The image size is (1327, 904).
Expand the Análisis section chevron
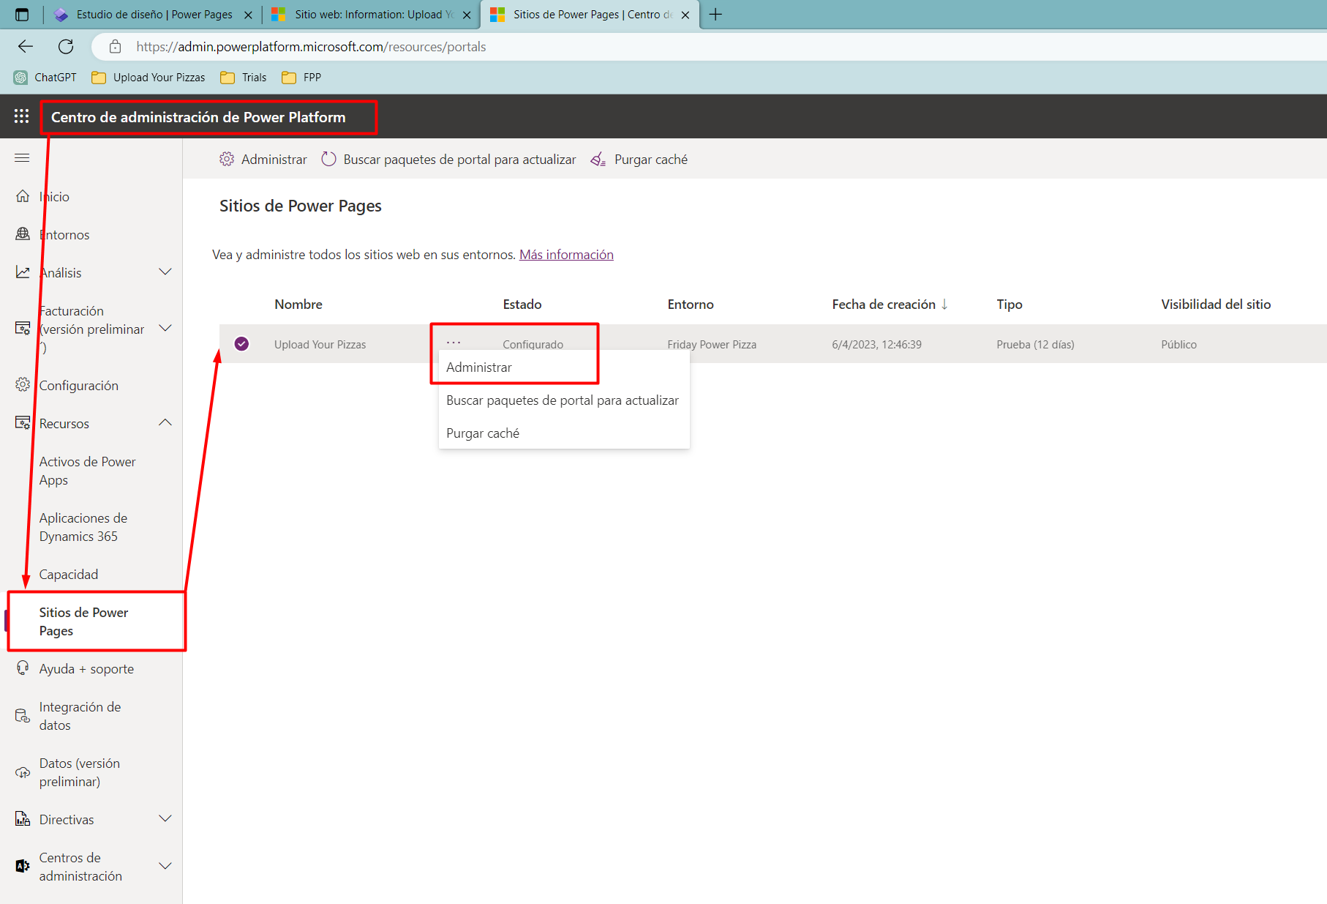(x=165, y=272)
